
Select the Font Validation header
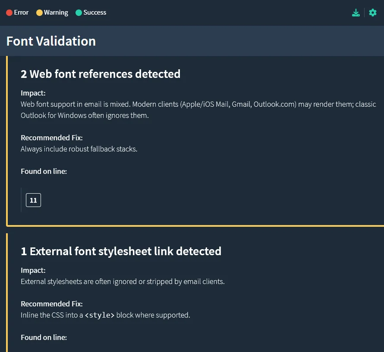click(51, 41)
